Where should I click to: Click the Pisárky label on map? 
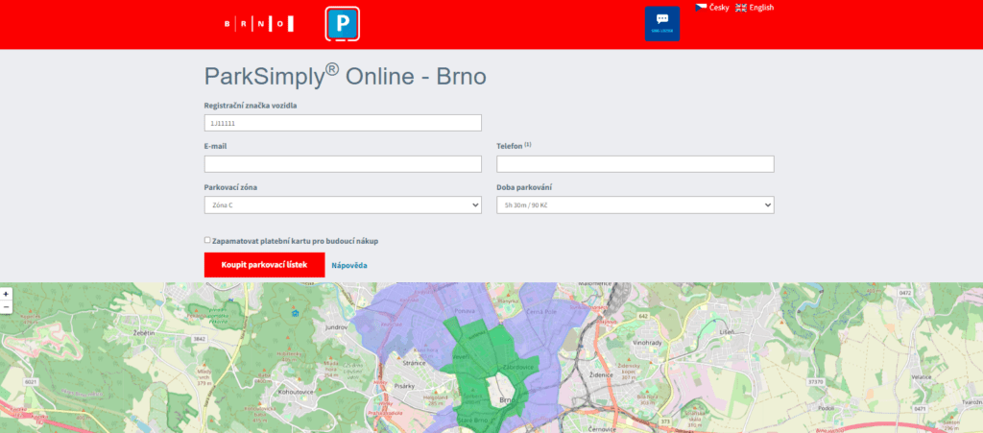[405, 386]
